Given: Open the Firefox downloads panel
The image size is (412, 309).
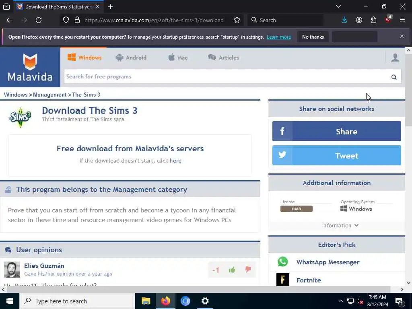Looking at the screenshot, I should pos(344,20).
